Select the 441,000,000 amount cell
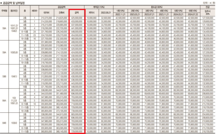Viewport: 216px width, 134px height. (x=77, y=28)
